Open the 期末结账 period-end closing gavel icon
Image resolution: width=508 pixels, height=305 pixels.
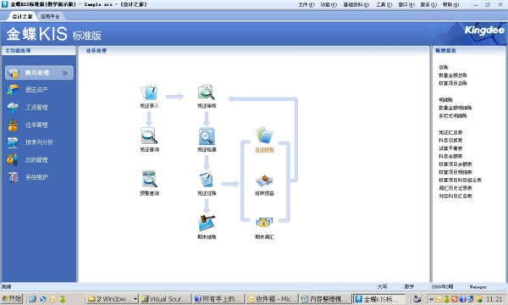207,223
